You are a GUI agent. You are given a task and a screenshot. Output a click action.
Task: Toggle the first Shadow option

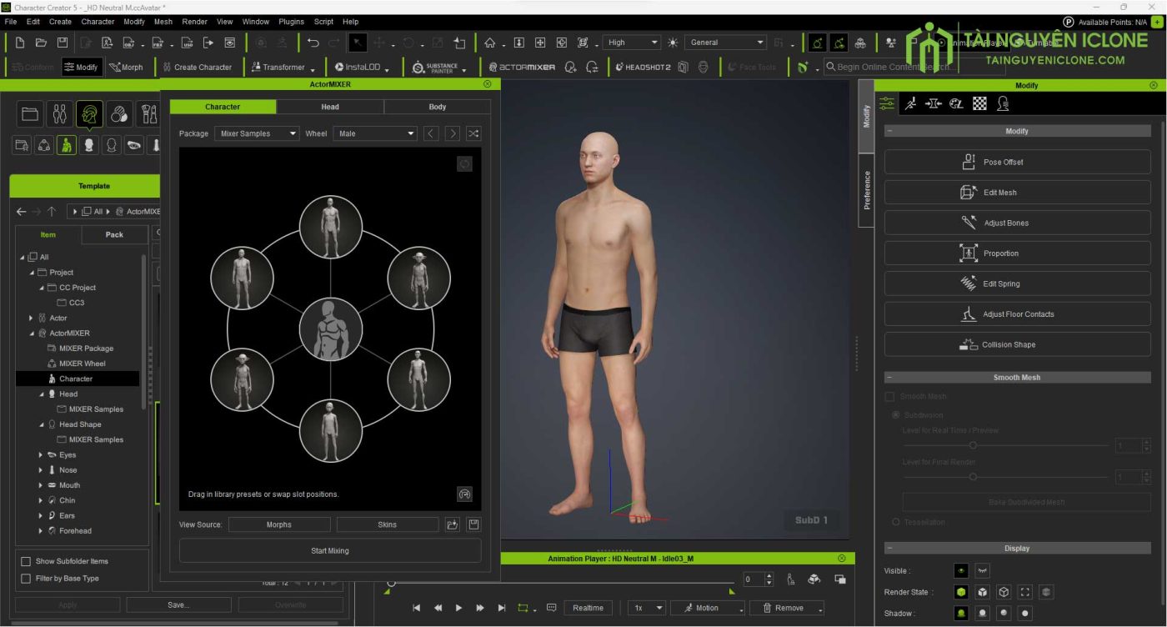[x=961, y=613]
